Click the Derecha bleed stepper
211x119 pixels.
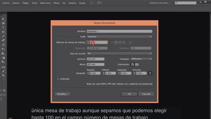pos(134,73)
